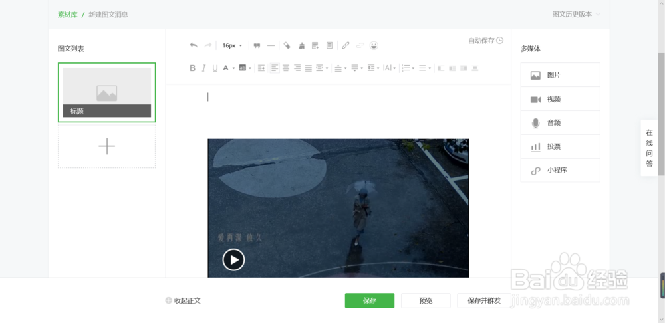Click the redo arrow icon
The image size is (665, 323).
207,45
